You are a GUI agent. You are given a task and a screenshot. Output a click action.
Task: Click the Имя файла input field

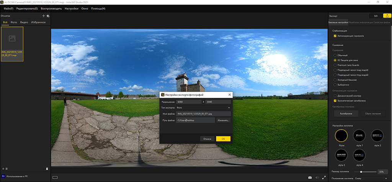pyautogui.click(x=203, y=114)
